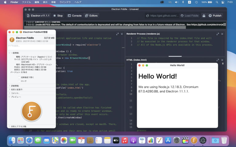Open the Console panel toggle
Viewport: 236px width, 147px height.
point(74,16)
